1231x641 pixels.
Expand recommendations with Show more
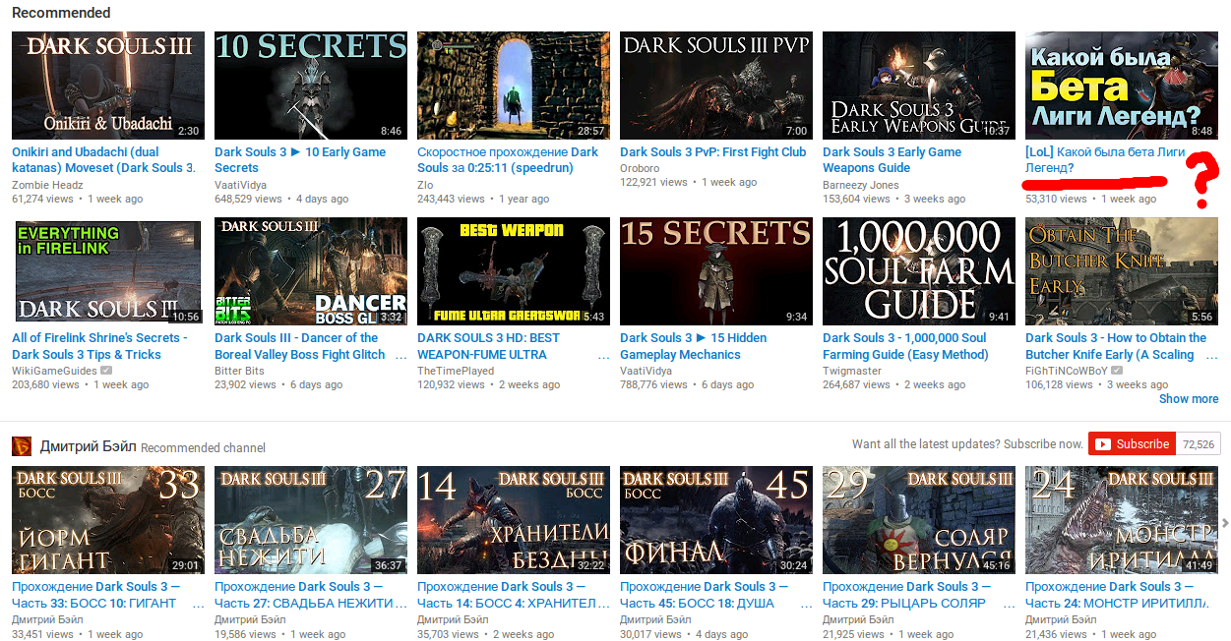[x=1188, y=399]
